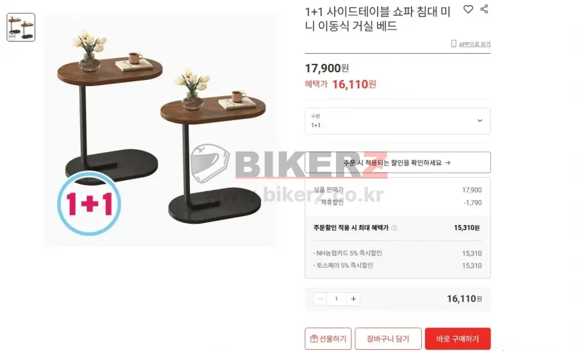The image size is (577, 351).
Task: Click the share icon
Action: point(484,9)
